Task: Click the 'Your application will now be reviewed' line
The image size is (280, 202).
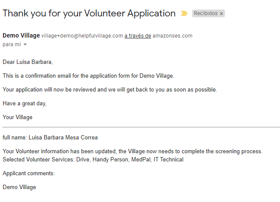Action: pos(110,90)
